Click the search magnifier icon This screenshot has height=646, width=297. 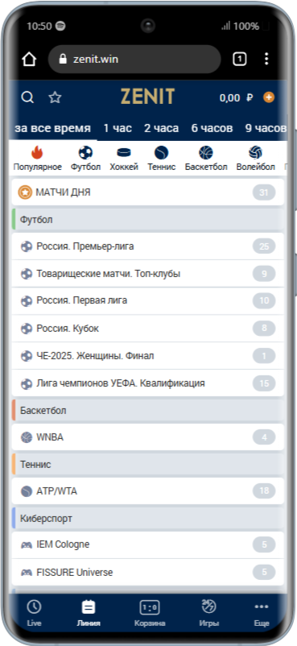pyautogui.click(x=27, y=97)
